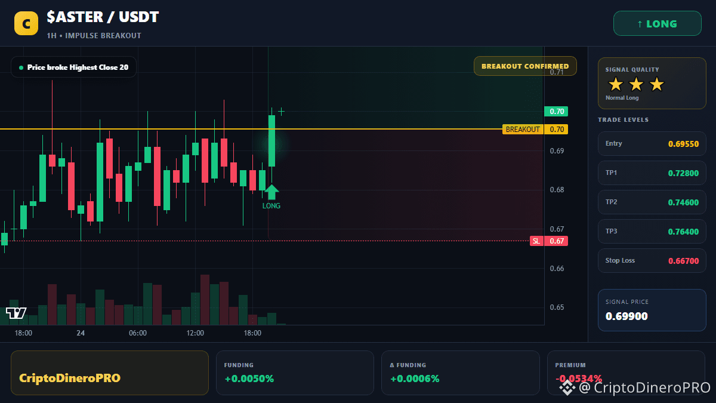Click the green LONG arrow marker

(x=271, y=192)
